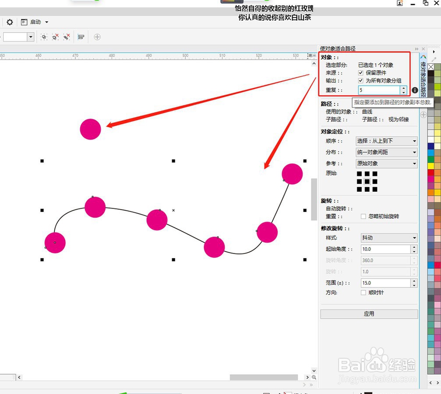Image resolution: width=441 pixels, height=394 pixels.
Task: Click the 视为邻接 subpath text
Action: pos(399,119)
